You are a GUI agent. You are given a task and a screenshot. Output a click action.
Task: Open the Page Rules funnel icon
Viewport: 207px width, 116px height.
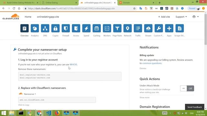point(117,28)
